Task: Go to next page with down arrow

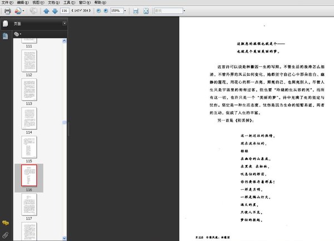Action: pos(55,11)
